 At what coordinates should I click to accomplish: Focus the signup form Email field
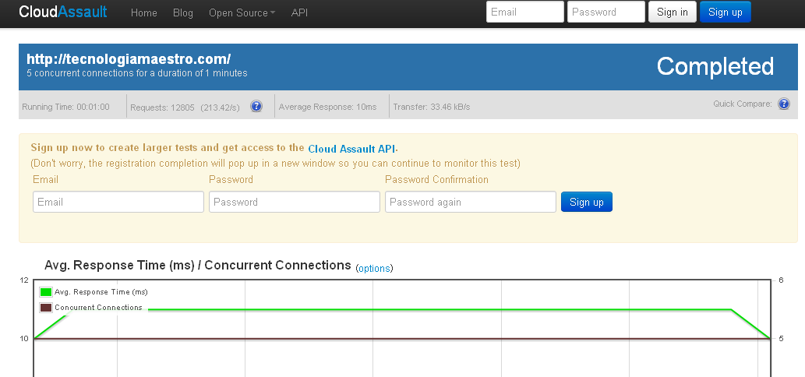pyautogui.click(x=118, y=202)
